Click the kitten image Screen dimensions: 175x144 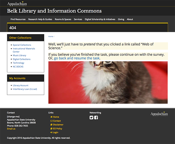tap(108, 83)
